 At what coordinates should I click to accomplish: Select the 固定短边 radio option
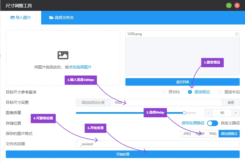190,92
